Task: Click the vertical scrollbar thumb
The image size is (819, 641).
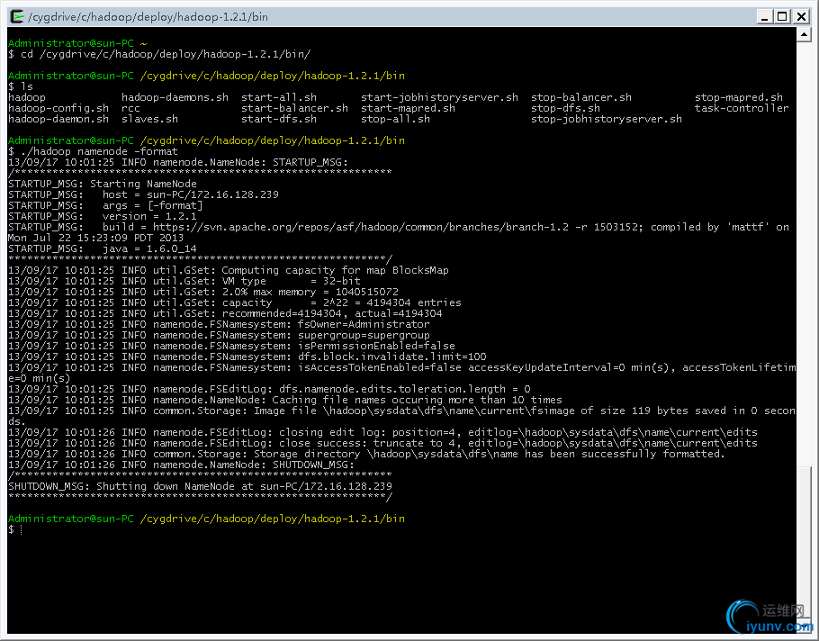Action: click(x=804, y=543)
